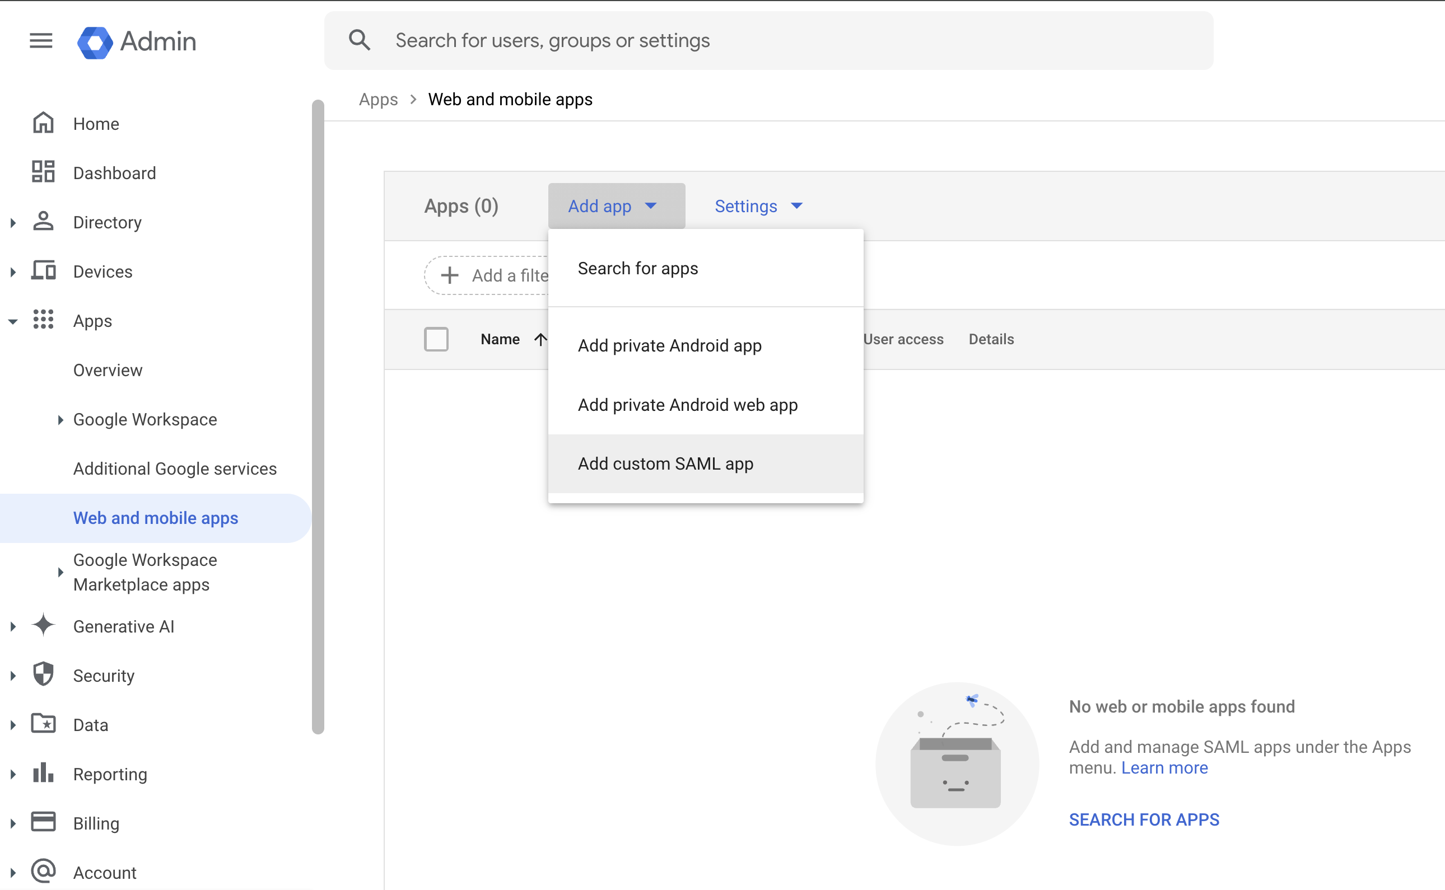1445x890 pixels.
Task: Open the Learn more link
Action: 1164,768
